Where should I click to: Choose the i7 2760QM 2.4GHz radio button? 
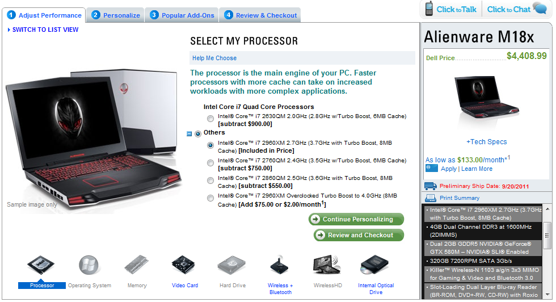tap(210, 163)
